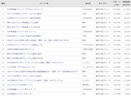Open GS 日本株・プラス(米ドルコース)
The image size is (131, 96).
(21, 67)
